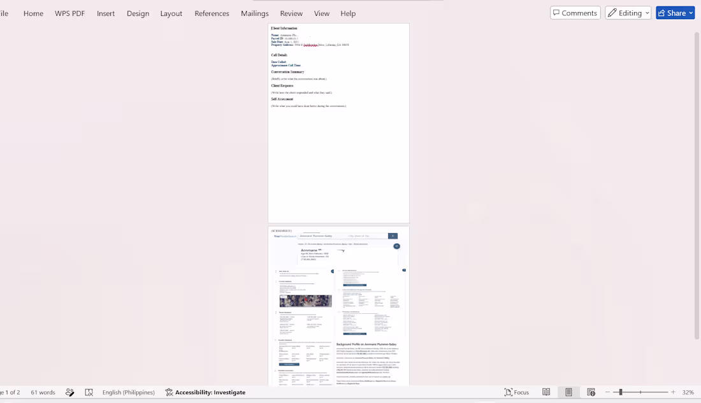The width and height of the screenshot is (701, 403).
Task: Open the View tab
Action: pyautogui.click(x=321, y=13)
